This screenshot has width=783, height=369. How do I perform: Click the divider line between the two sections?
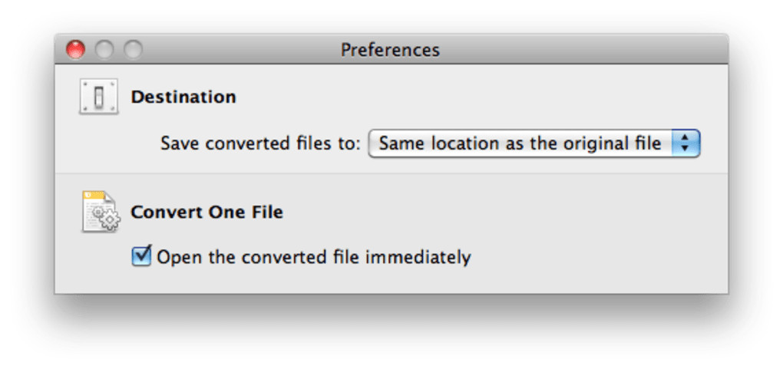pyautogui.click(x=391, y=173)
